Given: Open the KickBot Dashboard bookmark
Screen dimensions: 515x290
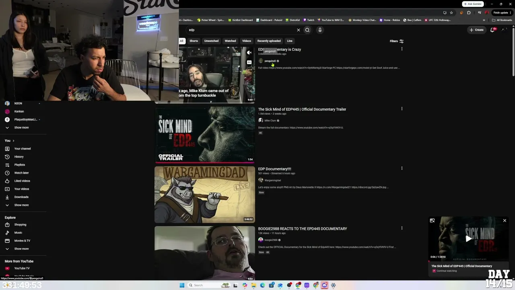Looking at the screenshot, I should pos(240,20).
